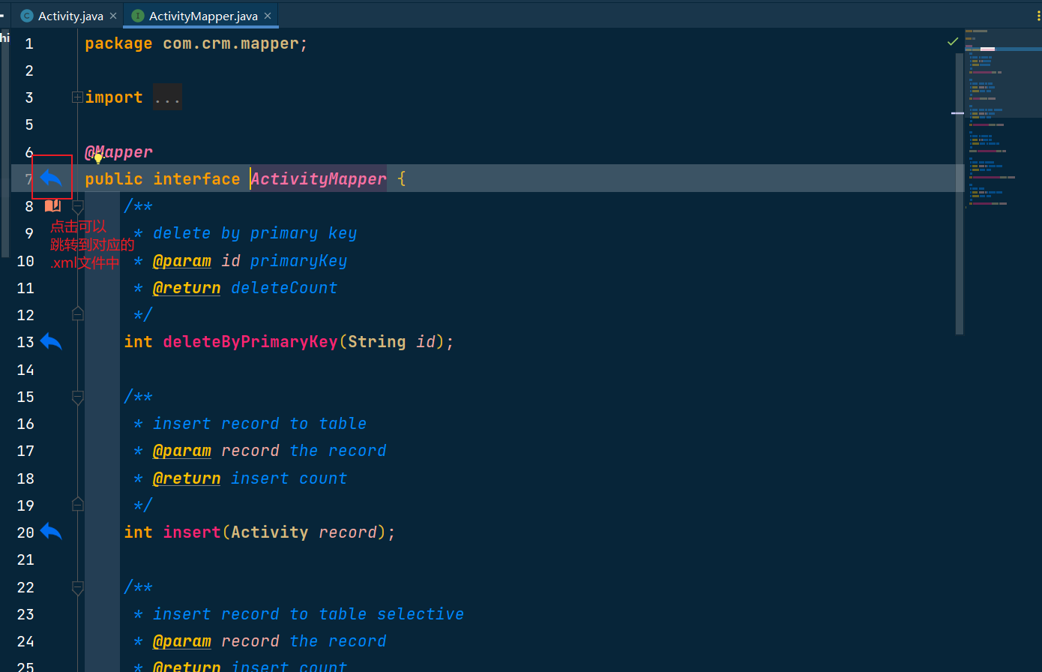Click the @param tag on line 10
Viewport: 1042px width, 672px height.
click(182, 261)
